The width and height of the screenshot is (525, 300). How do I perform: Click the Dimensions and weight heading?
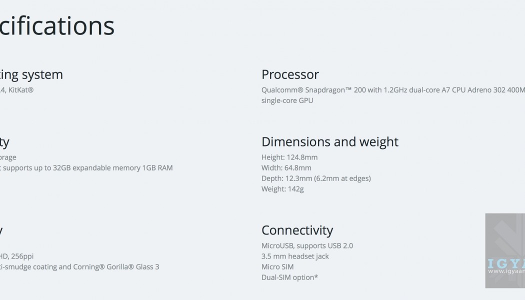tap(329, 141)
